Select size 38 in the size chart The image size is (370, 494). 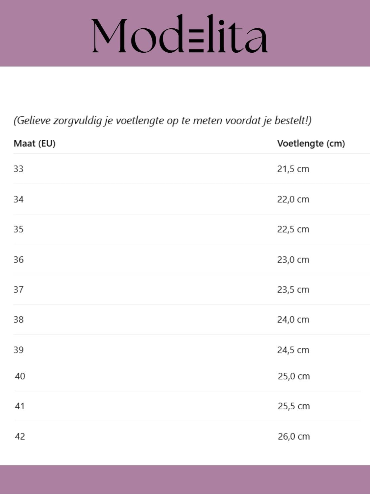(19, 319)
